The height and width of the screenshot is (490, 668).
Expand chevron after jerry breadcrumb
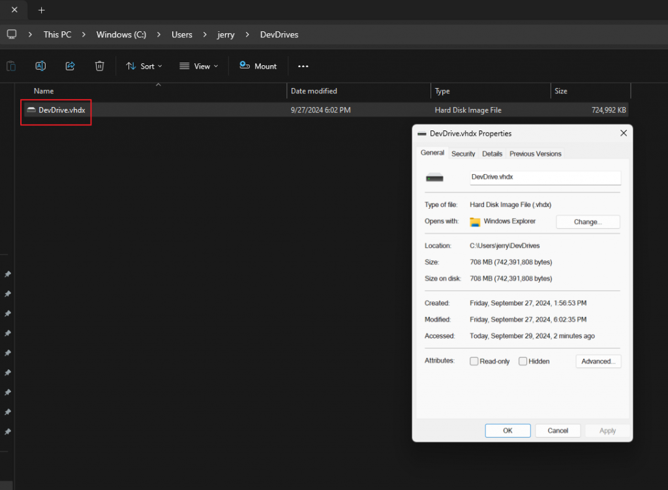pyautogui.click(x=247, y=35)
